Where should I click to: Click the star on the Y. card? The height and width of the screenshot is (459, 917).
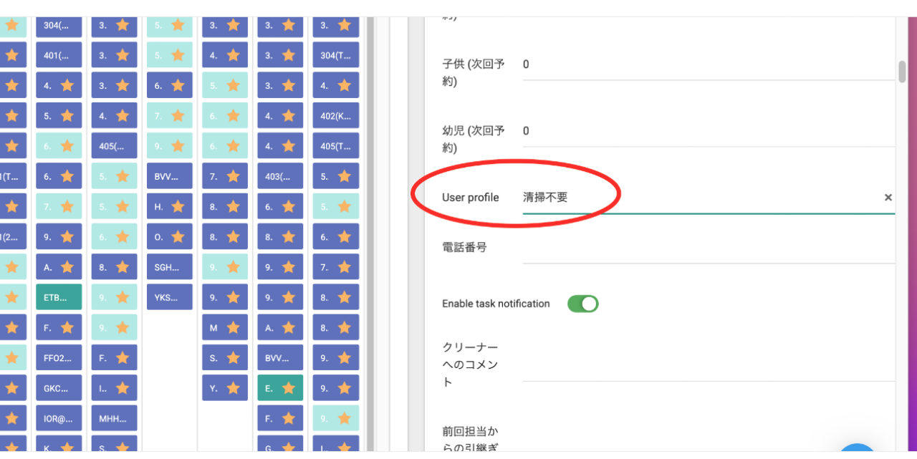233,388
